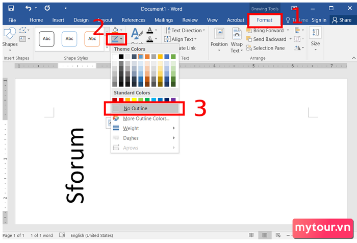The image size is (357, 243).
Task: Click Bring Forward
Action: (265, 30)
